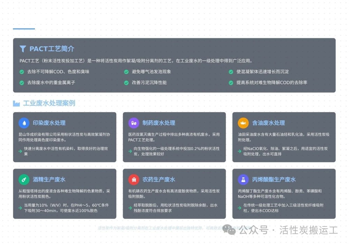Click the factory icon beside 工业废水处理案例
Viewport: 349px width, 244px height.
[16, 103]
